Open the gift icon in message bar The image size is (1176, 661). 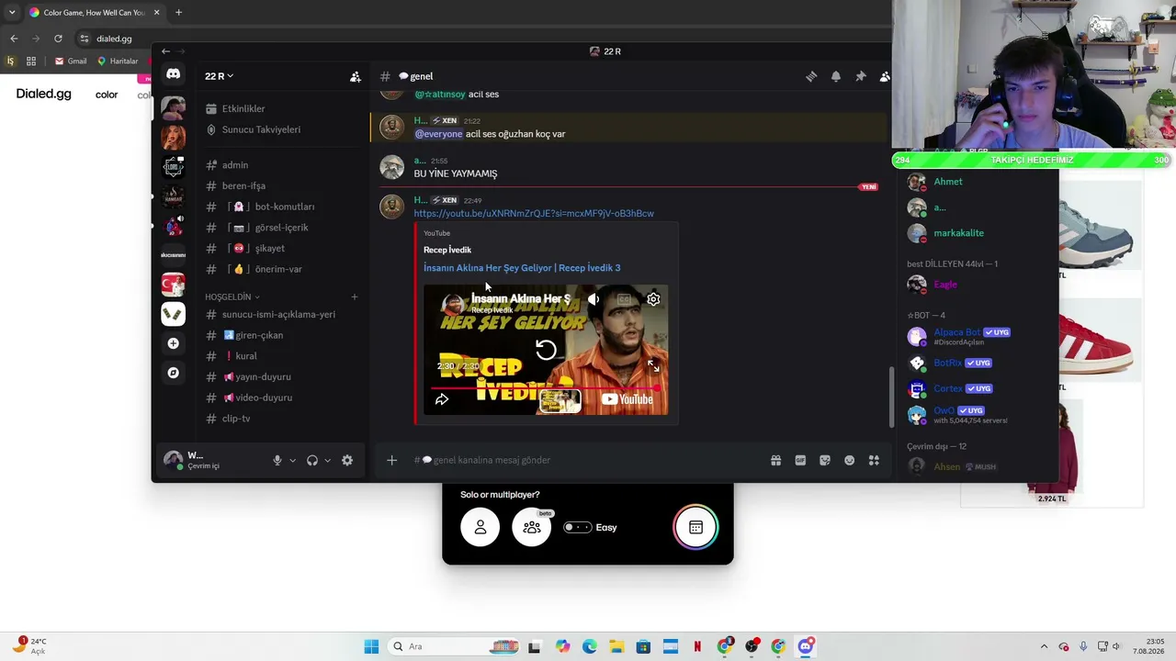click(x=776, y=460)
